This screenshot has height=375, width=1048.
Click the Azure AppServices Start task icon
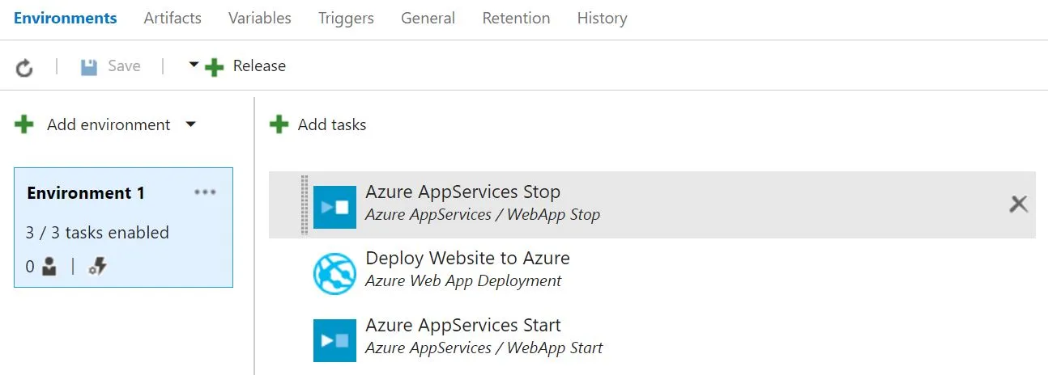[334, 340]
